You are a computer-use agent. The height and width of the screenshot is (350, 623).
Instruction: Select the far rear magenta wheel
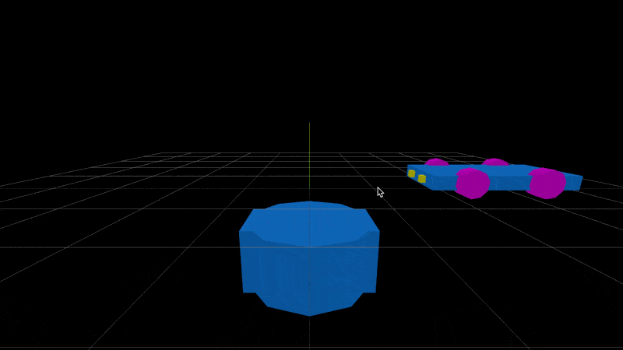(495, 162)
